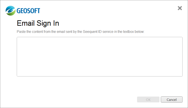Image resolution: width=188 pixels, height=108 pixels.
Task: Activate the textbox below the instructions
Action: pyautogui.click(x=100, y=57)
